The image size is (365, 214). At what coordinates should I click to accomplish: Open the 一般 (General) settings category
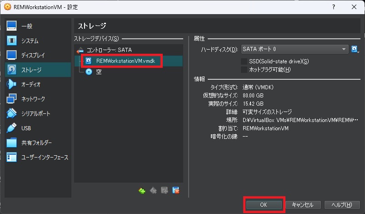38,26
